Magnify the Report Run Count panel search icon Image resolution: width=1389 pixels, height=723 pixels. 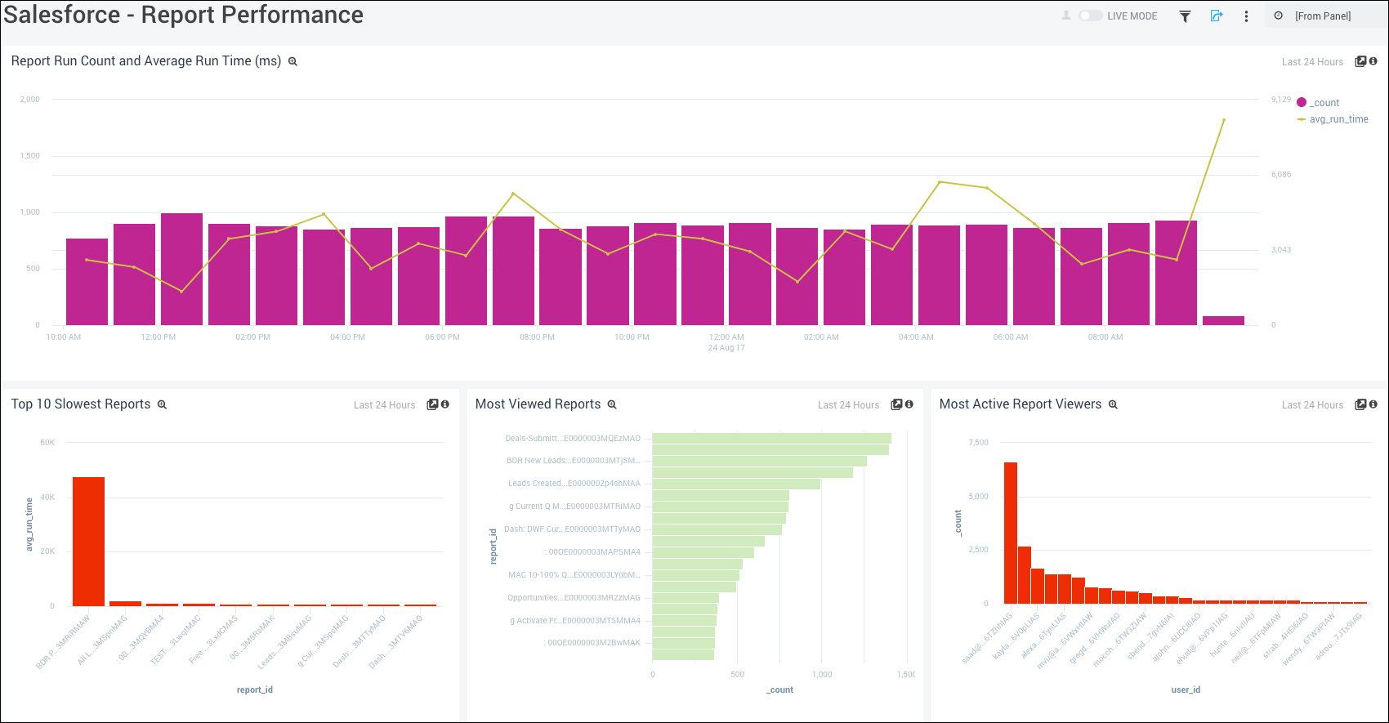pos(293,61)
